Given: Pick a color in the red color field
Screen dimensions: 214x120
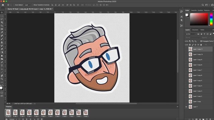Looking at the screenshot, I should [199, 19].
